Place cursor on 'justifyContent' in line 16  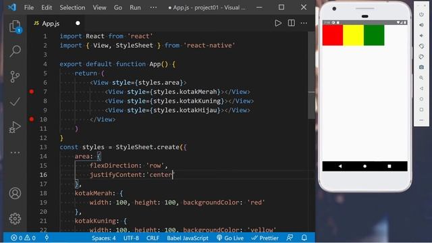[x=115, y=175]
